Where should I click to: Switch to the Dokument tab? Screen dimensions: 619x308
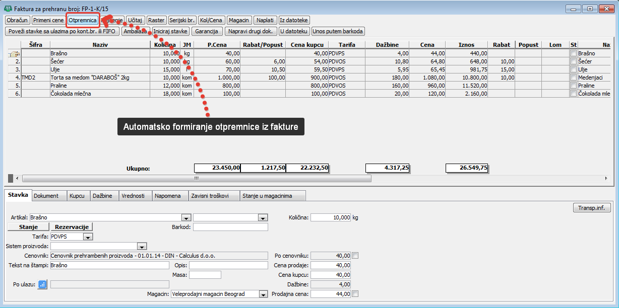(x=46, y=196)
